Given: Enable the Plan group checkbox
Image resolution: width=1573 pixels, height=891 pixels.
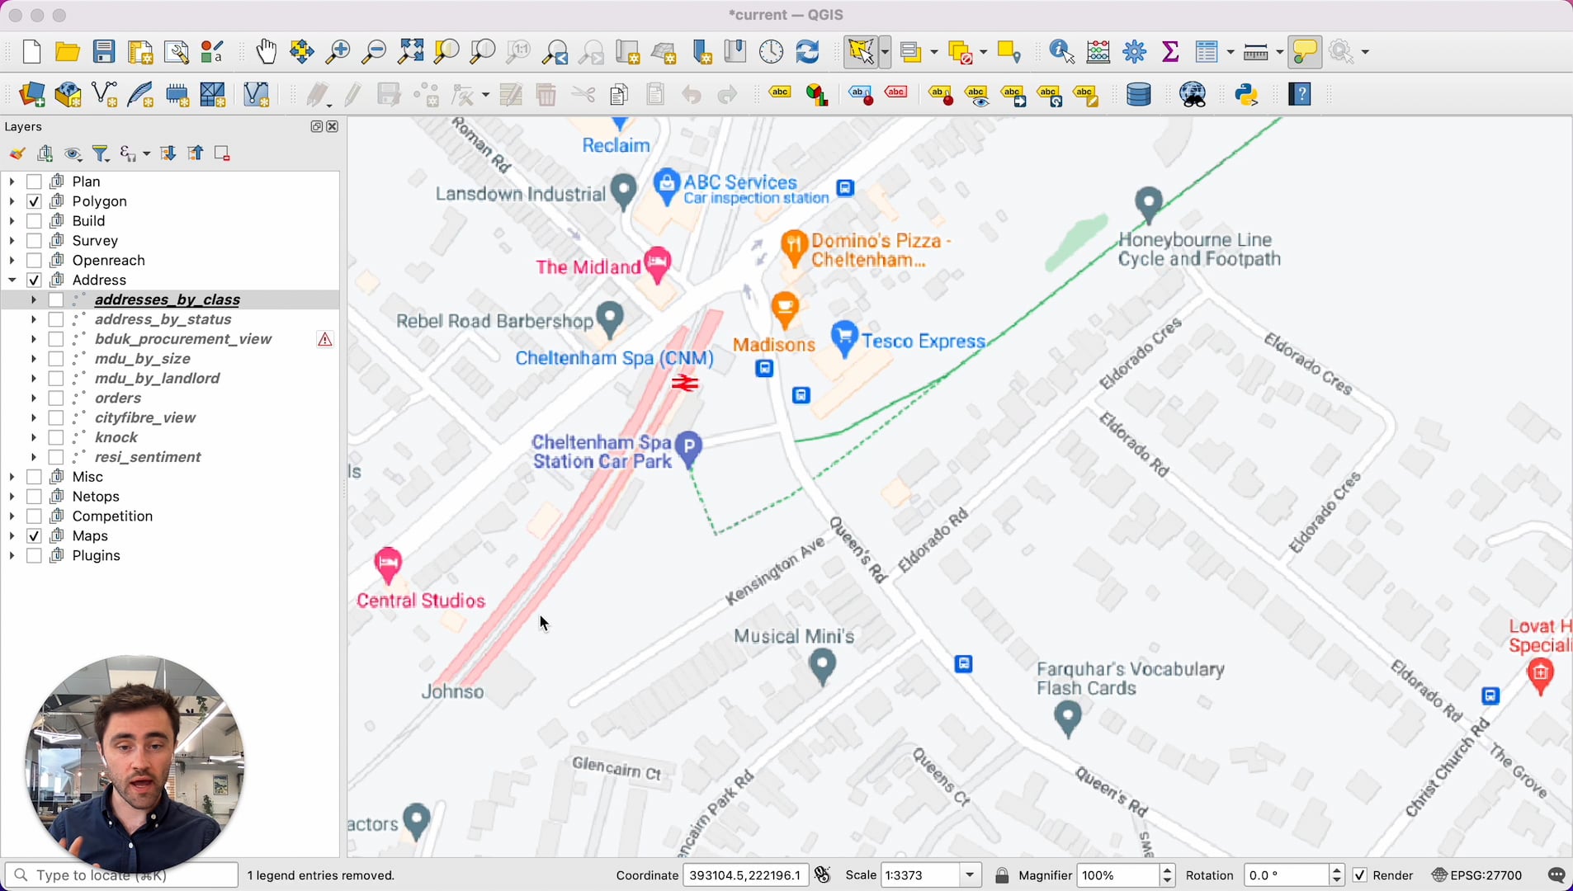Looking at the screenshot, I should click(x=34, y=181).
